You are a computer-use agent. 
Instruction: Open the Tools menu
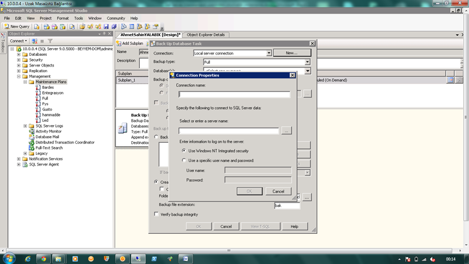(78, 18)
